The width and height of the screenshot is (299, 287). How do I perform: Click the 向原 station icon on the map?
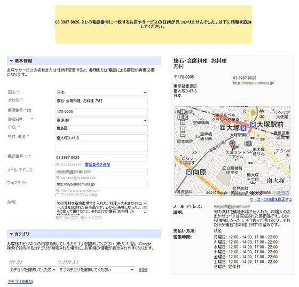coord(189,173)
